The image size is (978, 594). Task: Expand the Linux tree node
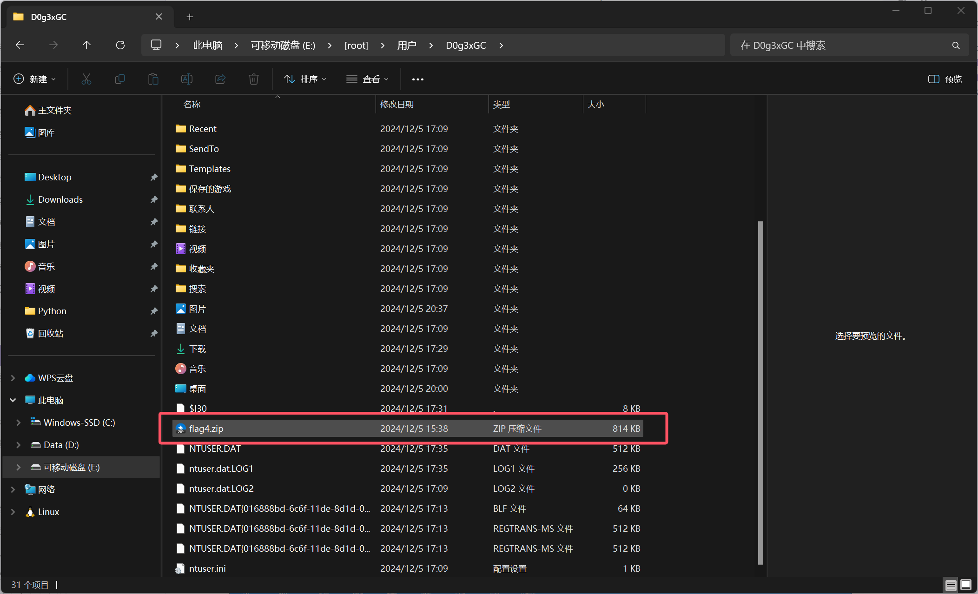13,512
